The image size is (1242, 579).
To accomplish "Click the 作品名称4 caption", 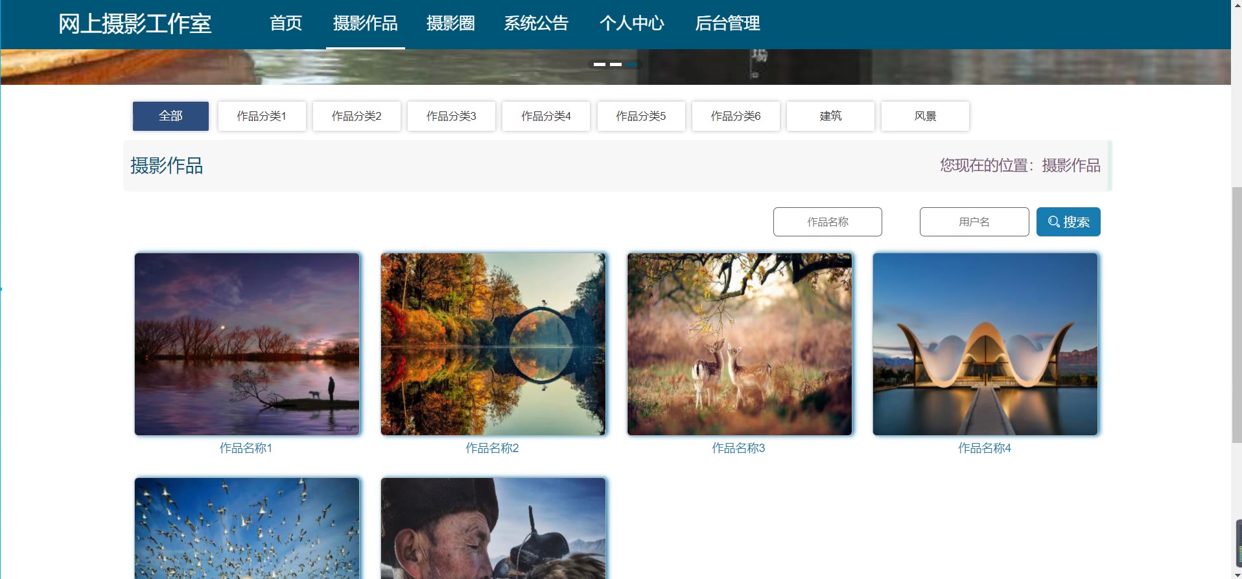I will pos(985,448).
